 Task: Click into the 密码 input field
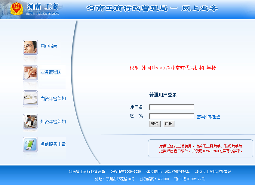click(x=171, y=116)
